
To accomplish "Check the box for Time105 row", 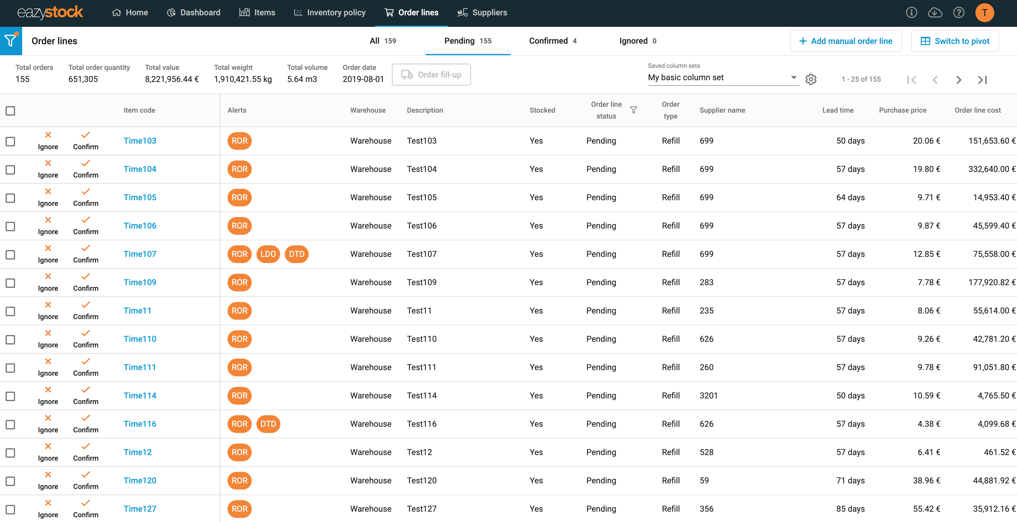I will click(x=11, y=198).
